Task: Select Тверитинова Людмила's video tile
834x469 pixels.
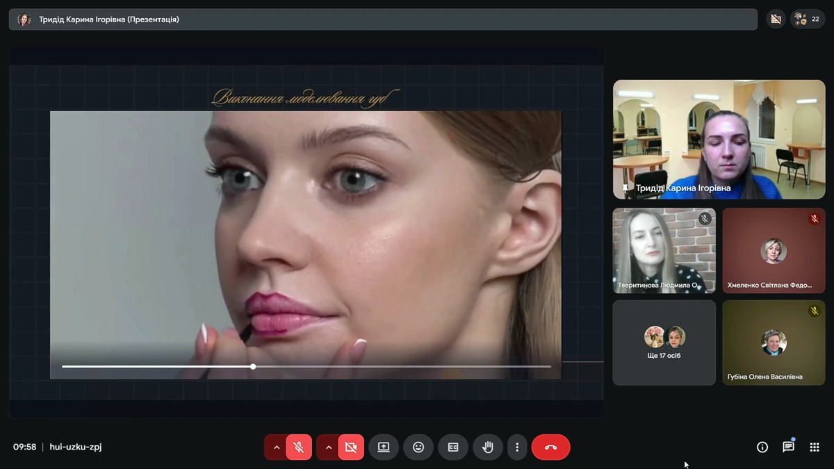Action: click(664, 250)
